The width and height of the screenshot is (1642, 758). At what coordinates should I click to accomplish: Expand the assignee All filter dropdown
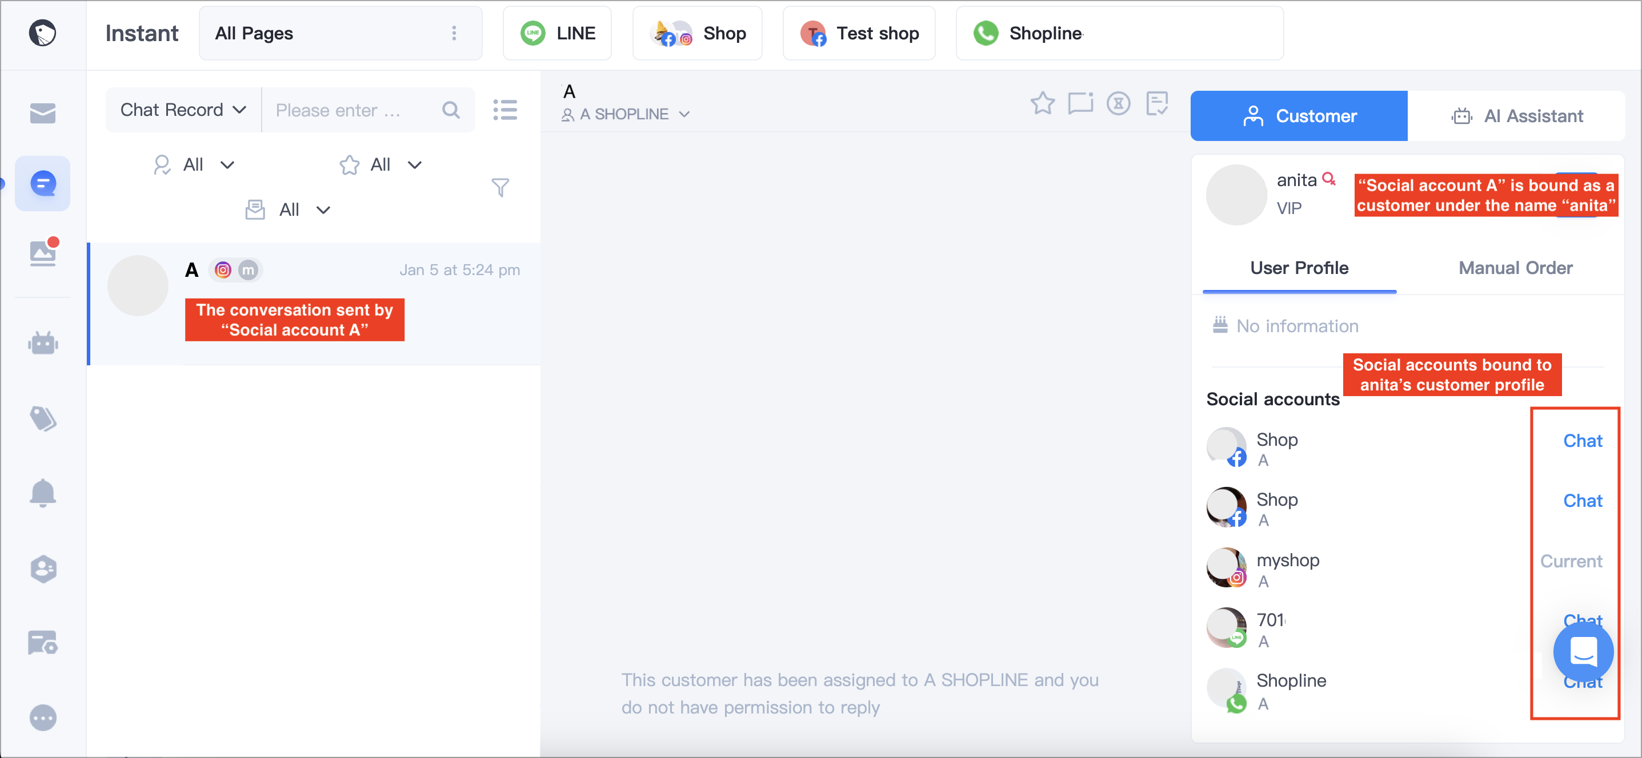point(194,165)
